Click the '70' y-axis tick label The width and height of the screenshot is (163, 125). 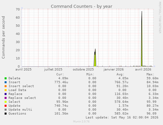coord(18,9)
